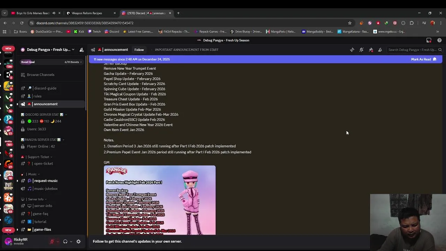Screen dimensions: 446x251
Task: Show pinned messages in announcement channel
Action: tap(371, 50)
